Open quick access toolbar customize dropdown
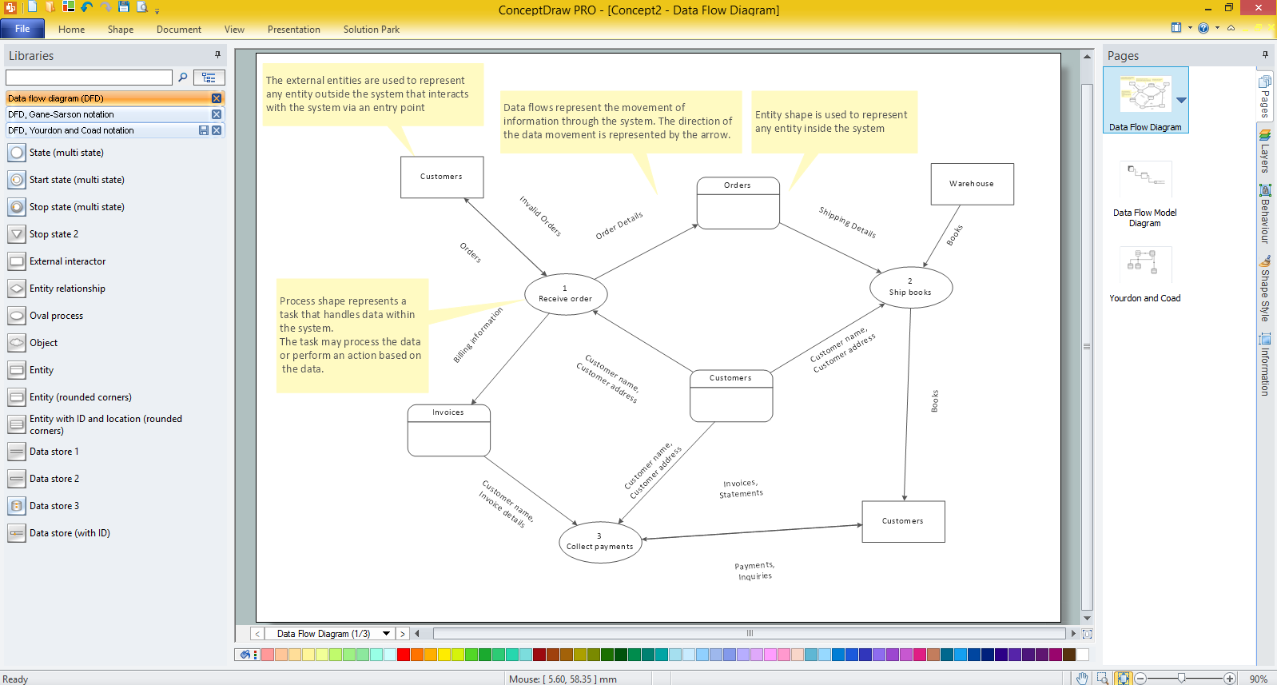This screenshot has width=1277, height=685. (x=157, y=10)
